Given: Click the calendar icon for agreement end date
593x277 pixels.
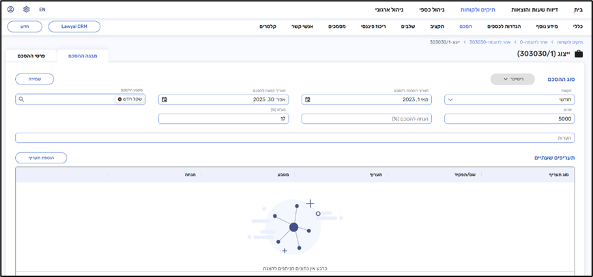Looking at the screenshot, I should [164, 99].
